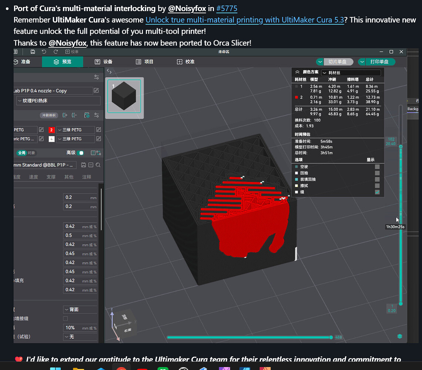This screenshot has width=422, height=370.
Task: Click the redo arrow icon
Action: [x=56, y=52]
